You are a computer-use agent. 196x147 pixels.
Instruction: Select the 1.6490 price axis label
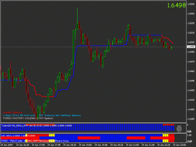coord(191,52)
